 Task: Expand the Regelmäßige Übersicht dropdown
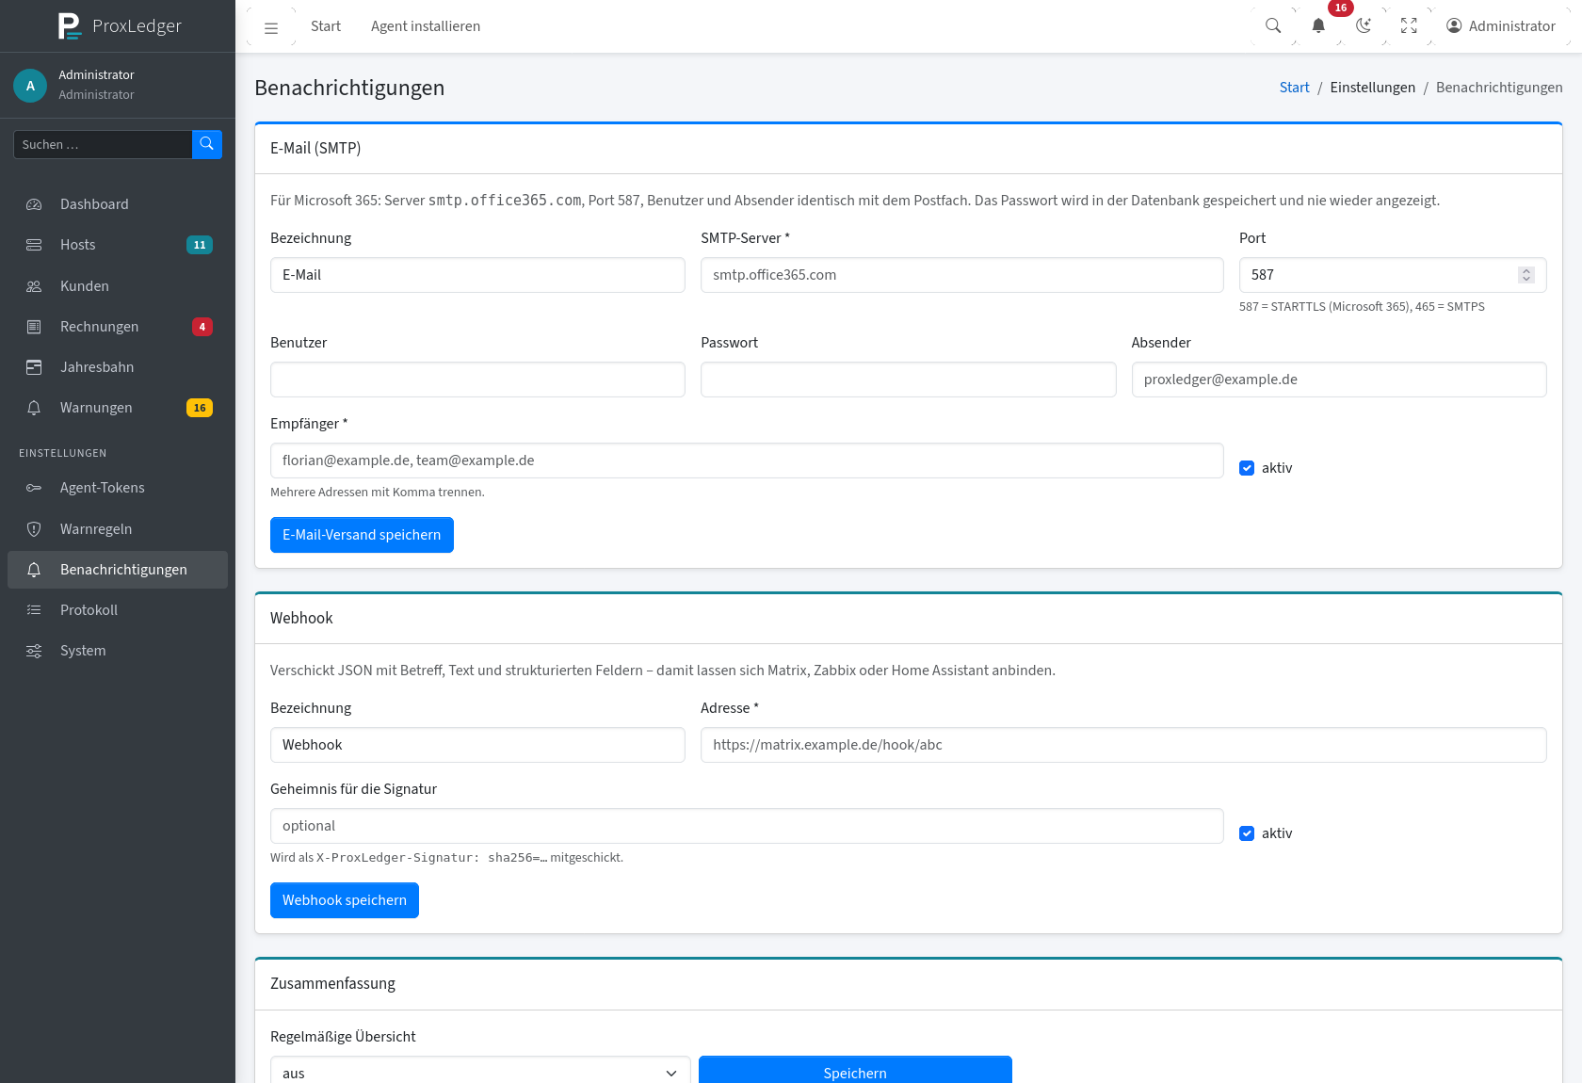click(480, 1072)
